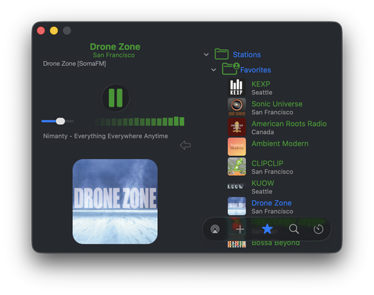Screen dimensions: 374x295
Task: Add a station with the plus icon
Action: (x=240, y=229)
